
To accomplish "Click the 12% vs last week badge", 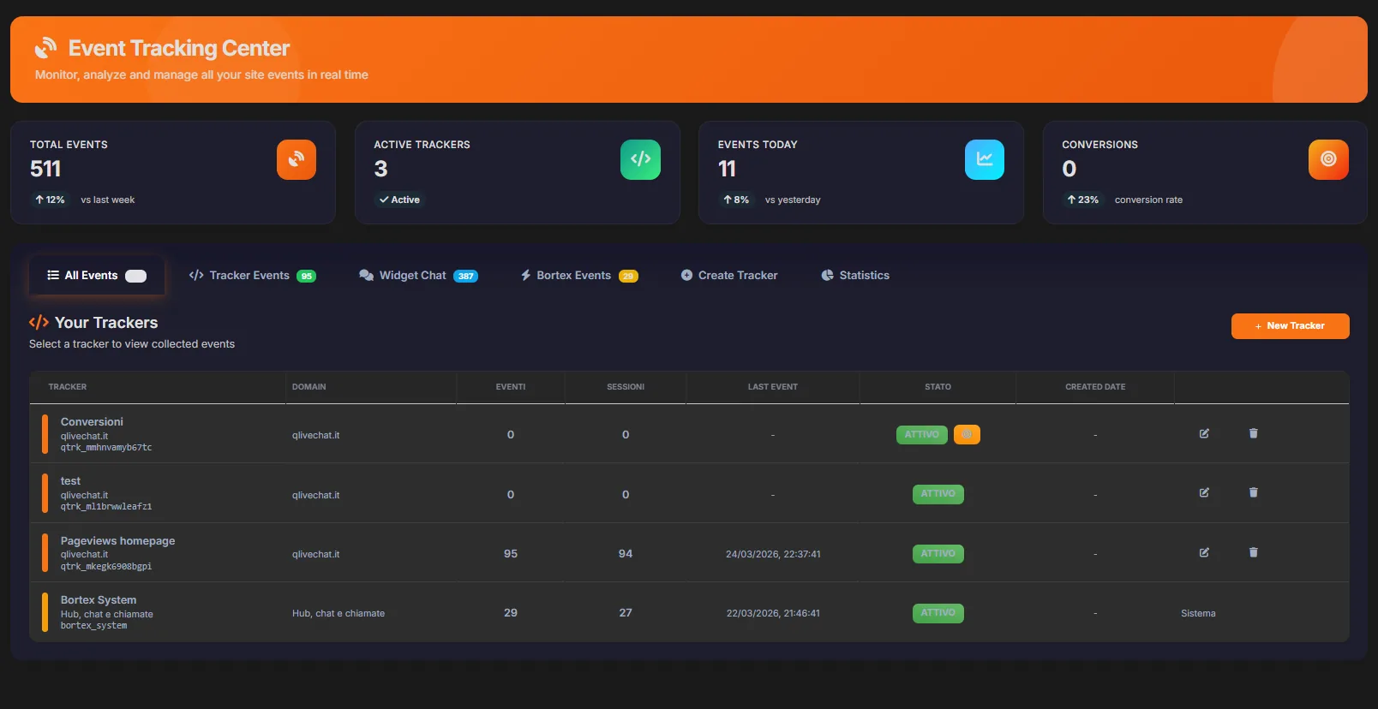I will (50, 200).
